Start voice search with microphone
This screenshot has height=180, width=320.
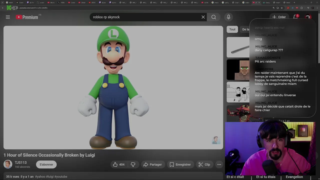point(228,17)
